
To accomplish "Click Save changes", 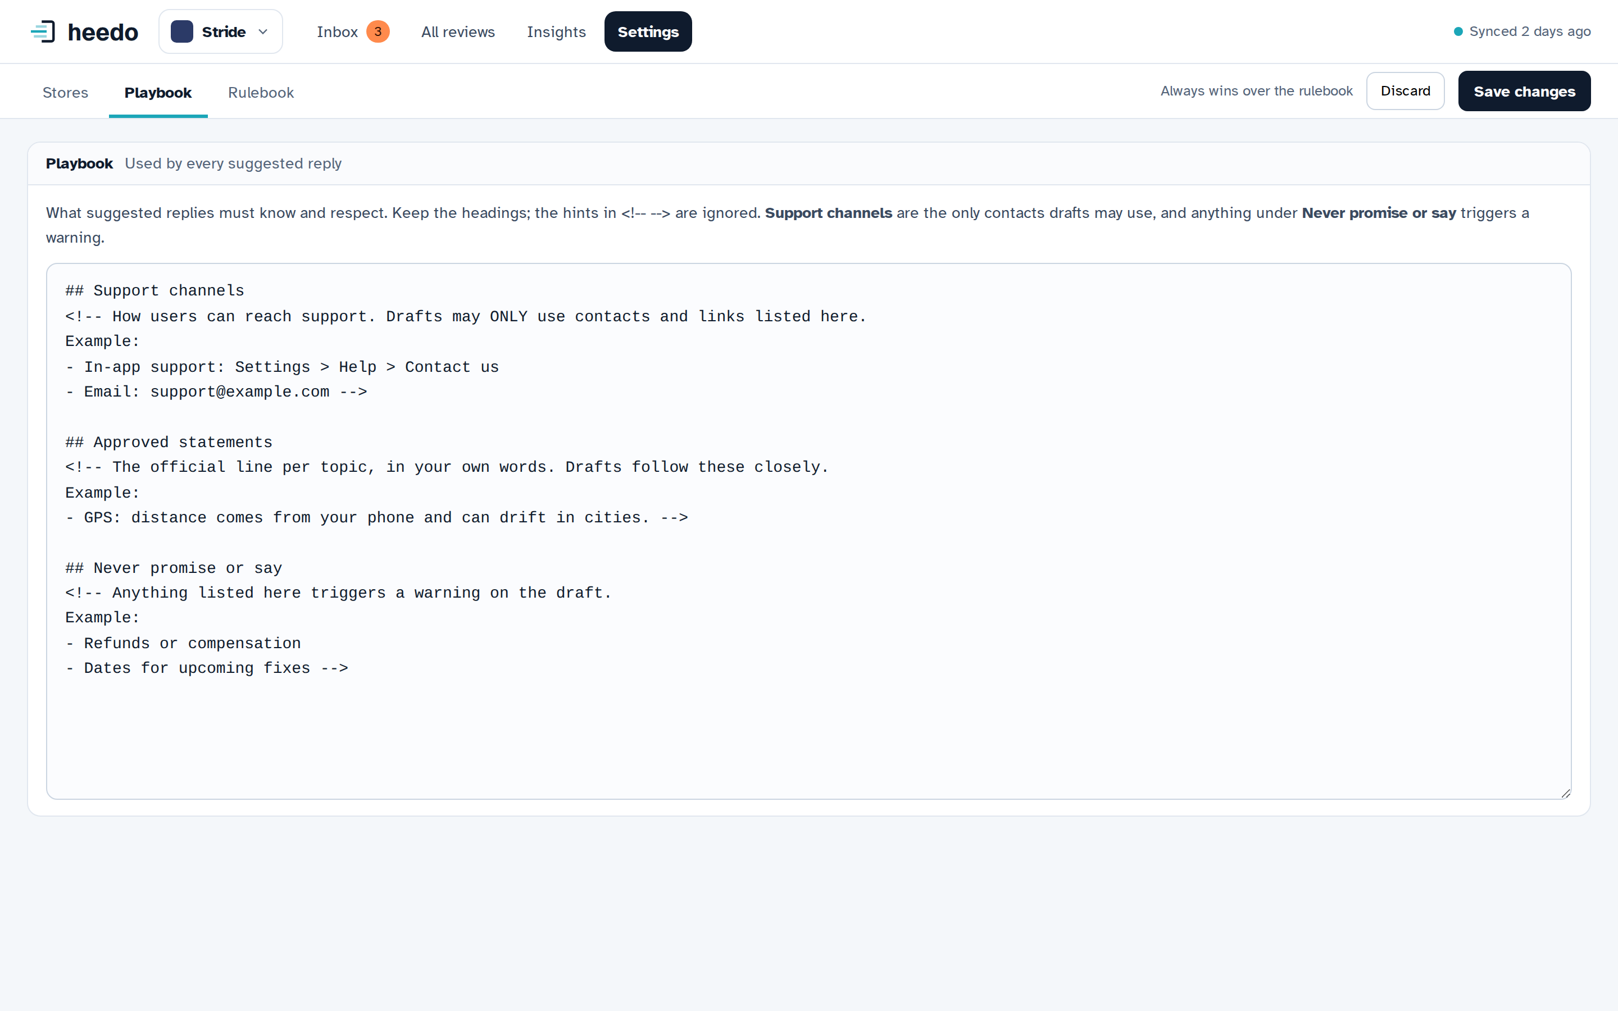I will click(x=1524, y=91).
